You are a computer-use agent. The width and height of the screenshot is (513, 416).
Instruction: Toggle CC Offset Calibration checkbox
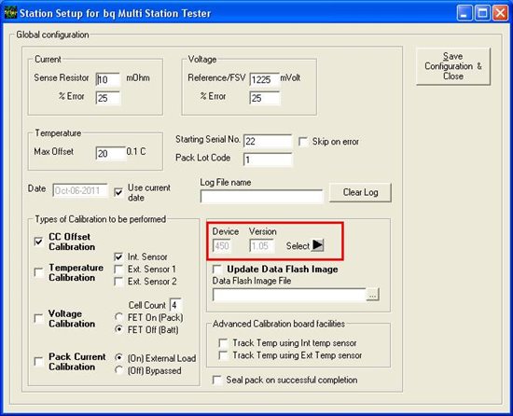tap(38, 242)
